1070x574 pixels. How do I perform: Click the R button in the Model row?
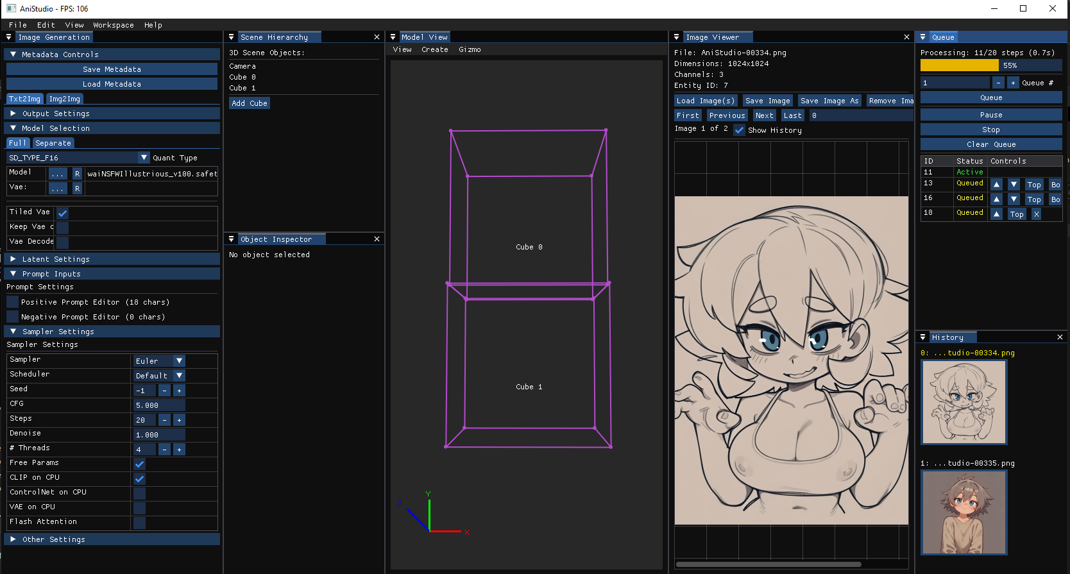77,174
